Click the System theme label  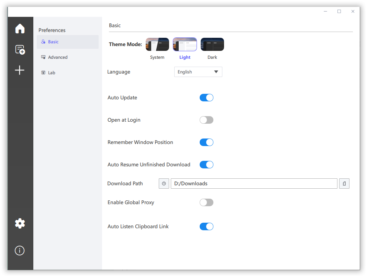point(157,57)
